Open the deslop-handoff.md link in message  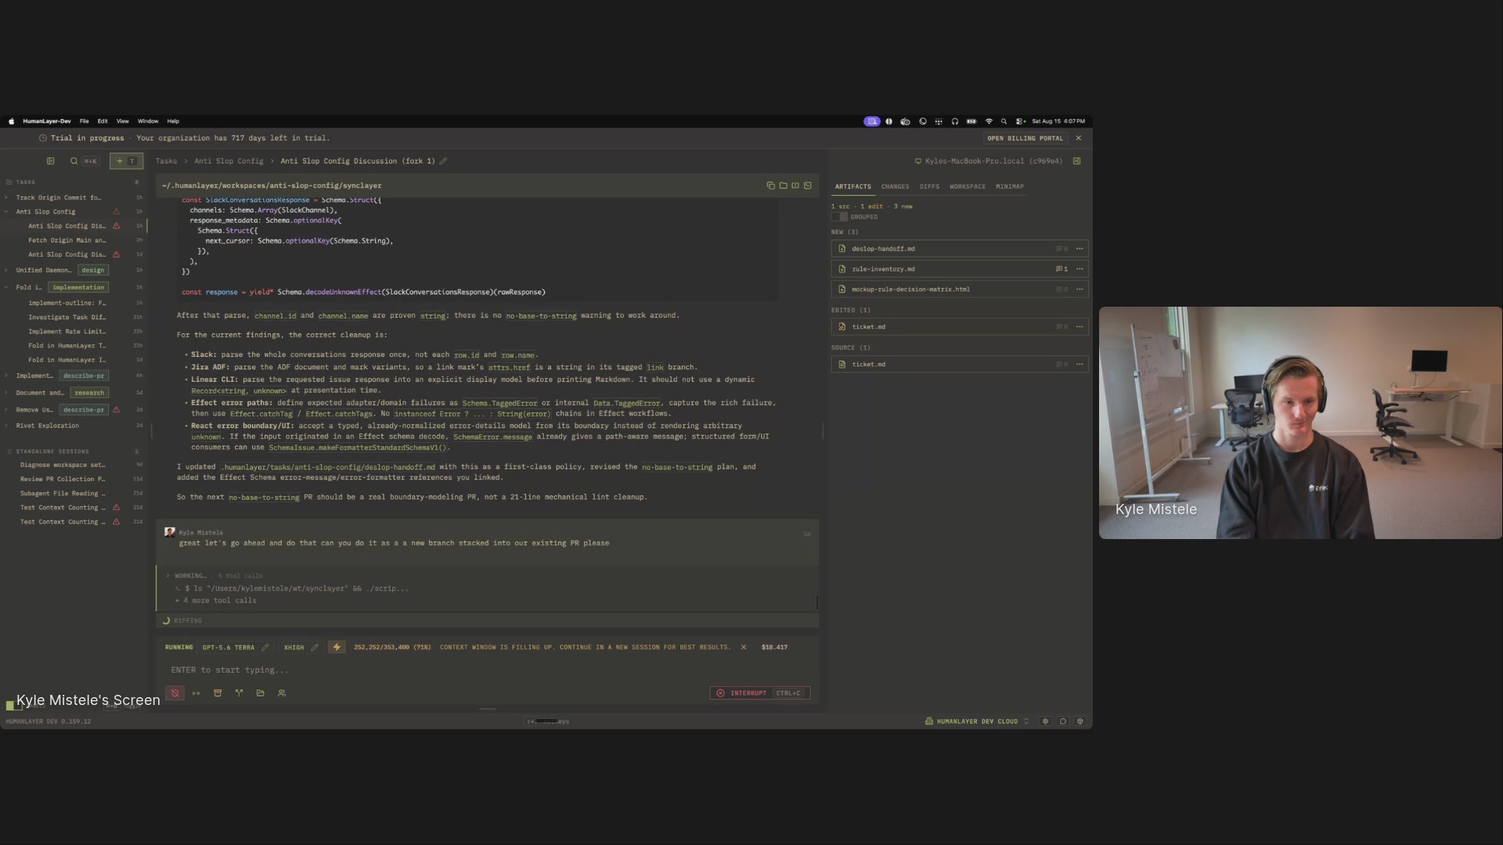pyautogui.click(x=327, y=467)
